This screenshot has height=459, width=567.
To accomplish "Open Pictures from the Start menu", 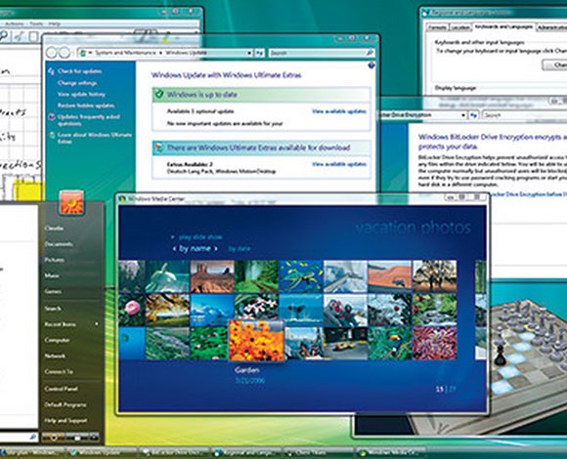I will 54,260.
